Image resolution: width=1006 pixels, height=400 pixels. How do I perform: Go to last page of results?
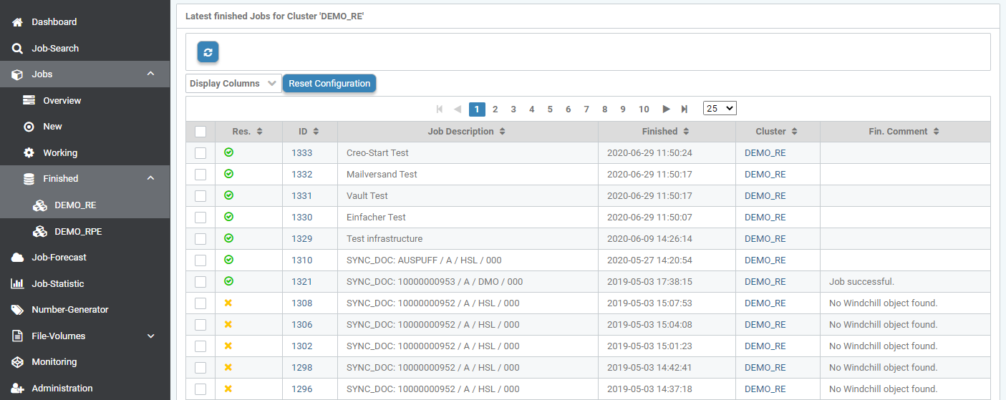(x=685, y=109)
